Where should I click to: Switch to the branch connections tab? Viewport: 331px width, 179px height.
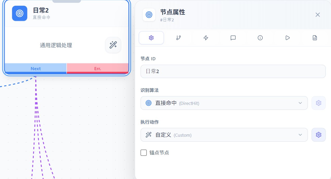179,38
